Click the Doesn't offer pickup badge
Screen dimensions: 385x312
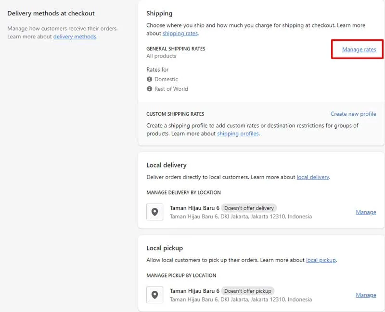248,291
